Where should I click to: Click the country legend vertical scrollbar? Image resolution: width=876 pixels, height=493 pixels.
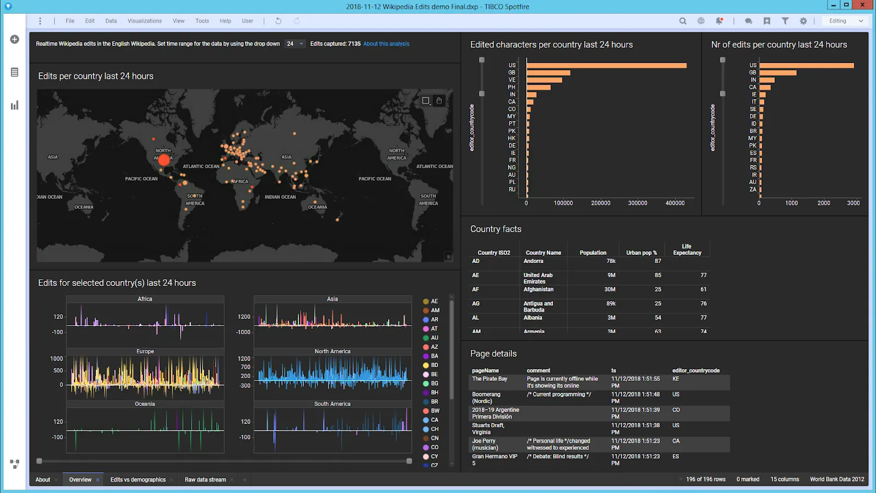pyautogui.click(x=452, y=351)
